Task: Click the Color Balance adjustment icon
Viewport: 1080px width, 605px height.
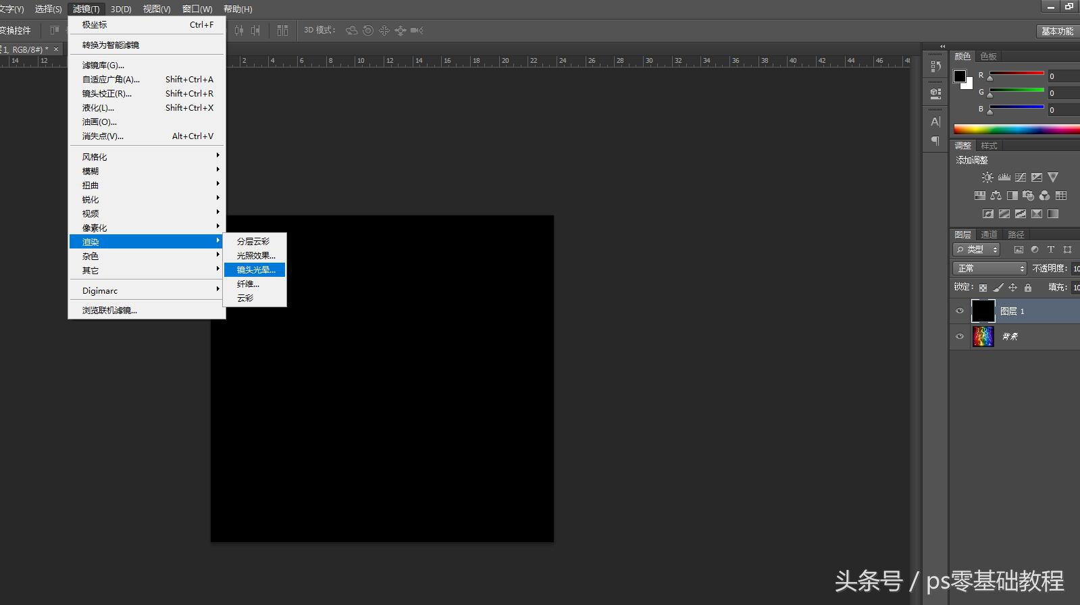Action: [x=996, y=196]
